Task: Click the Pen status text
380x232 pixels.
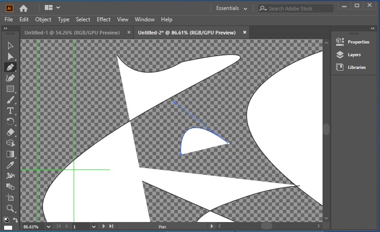Action: [162, 227]
